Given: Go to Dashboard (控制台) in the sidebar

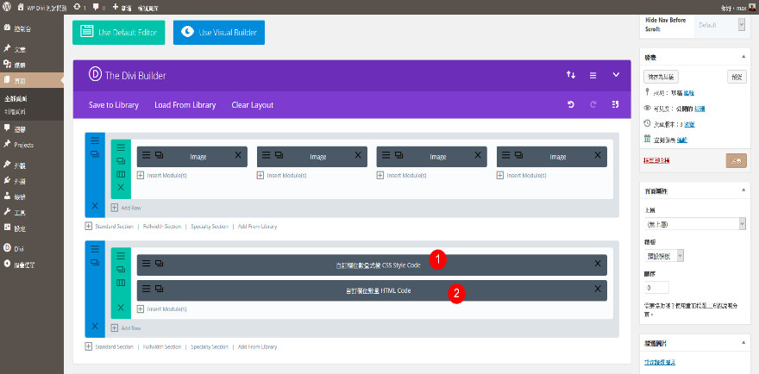Looking at the screenshot, I should [x=23, y=28].
